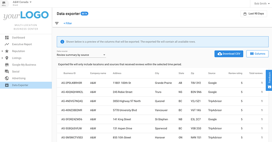Click address 131 Aspen Drive
272x142 pixels.
pyautogui.click(x=123, y=129)
